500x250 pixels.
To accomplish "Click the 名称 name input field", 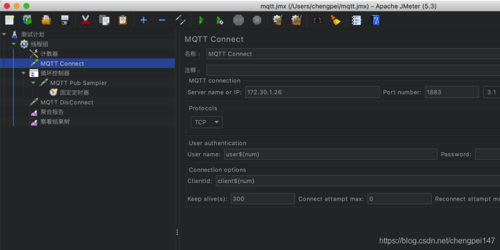I will click(x=353, y=54).
